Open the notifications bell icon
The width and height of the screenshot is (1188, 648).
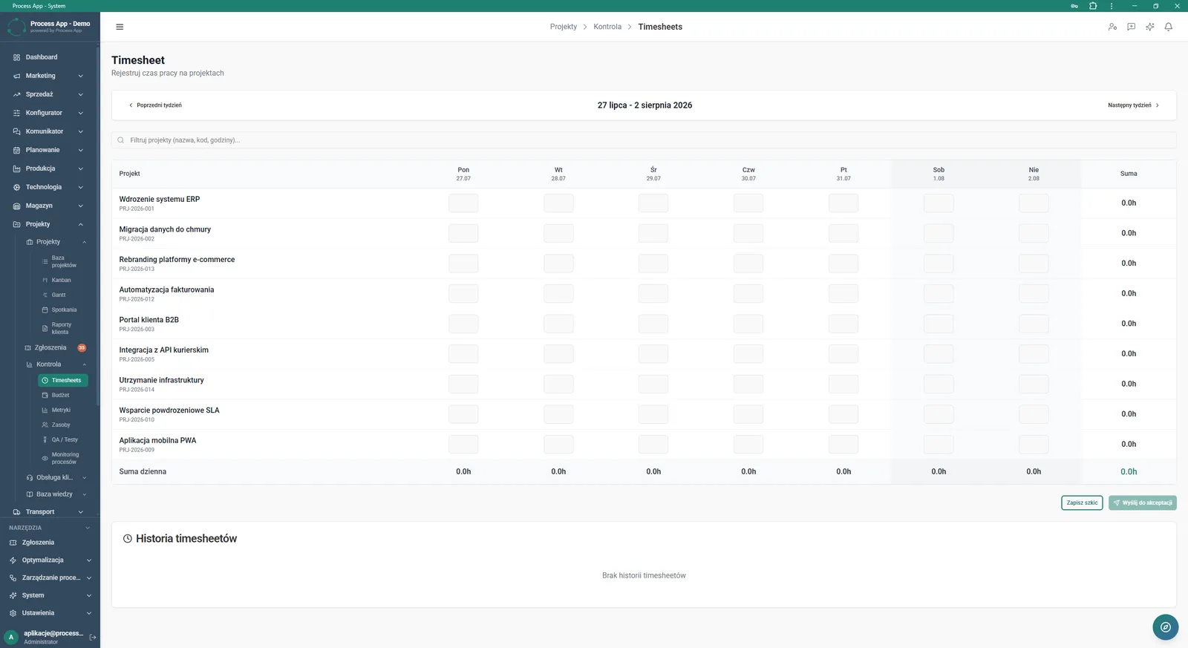(1168, 27)
